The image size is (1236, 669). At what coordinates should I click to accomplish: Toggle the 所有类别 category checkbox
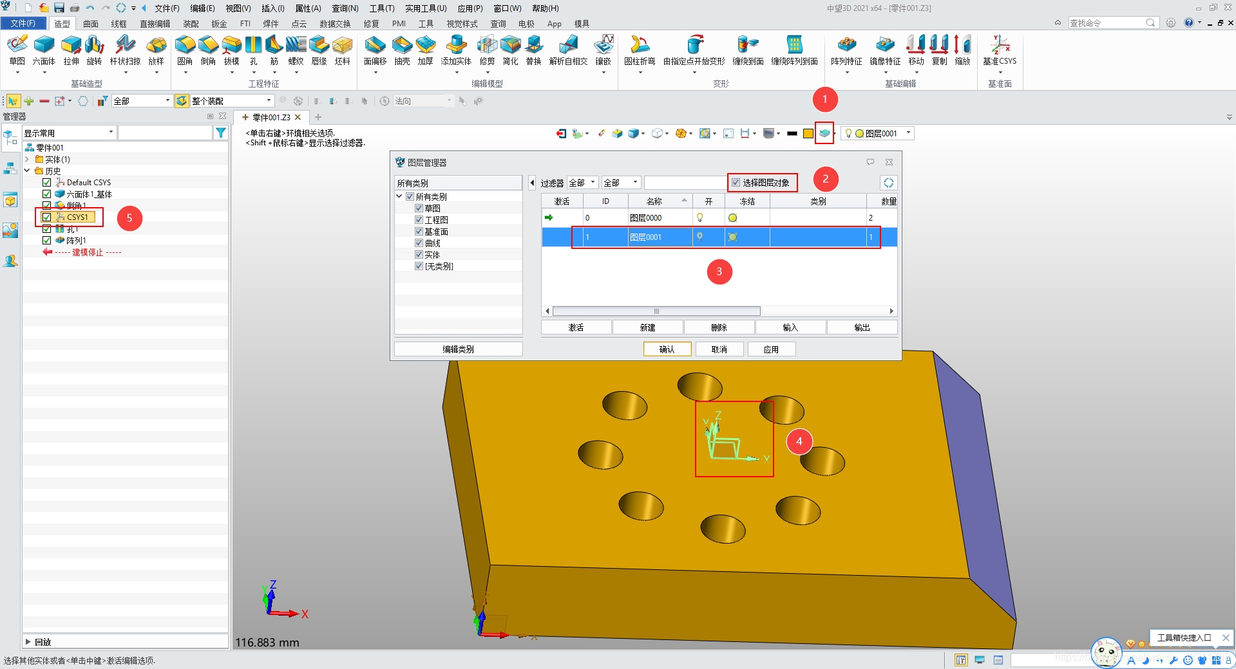pos(410,197)
